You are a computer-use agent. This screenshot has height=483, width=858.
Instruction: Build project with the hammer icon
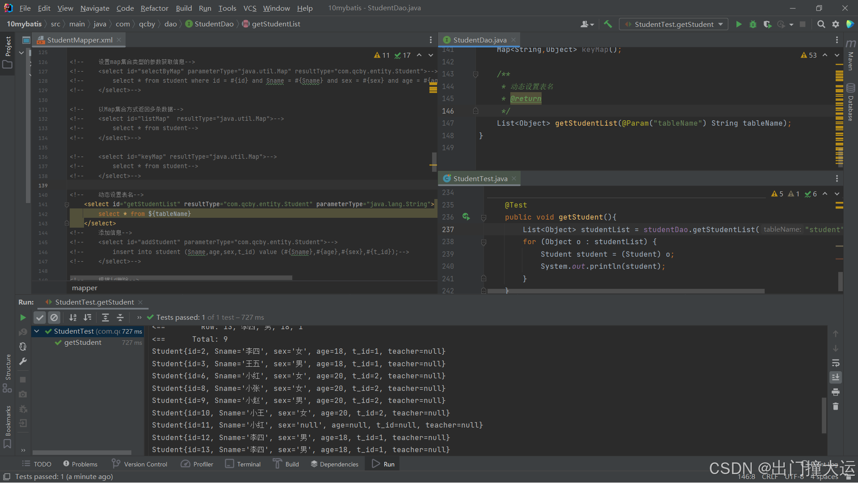coord(608,24)
